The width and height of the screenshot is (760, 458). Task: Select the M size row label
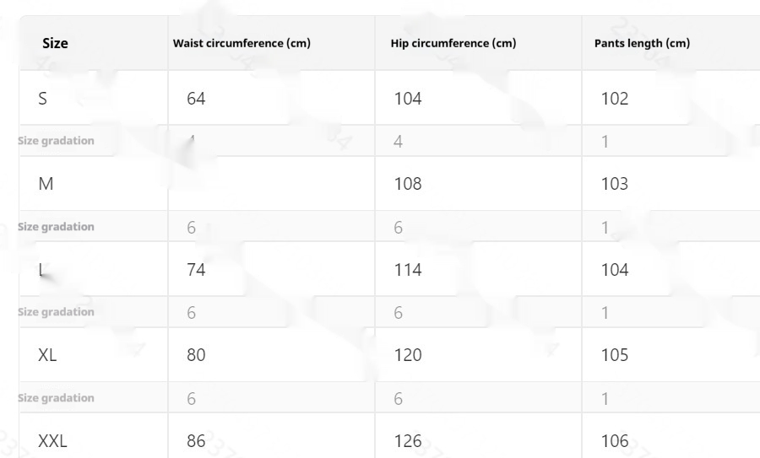[x=46, y=185]
